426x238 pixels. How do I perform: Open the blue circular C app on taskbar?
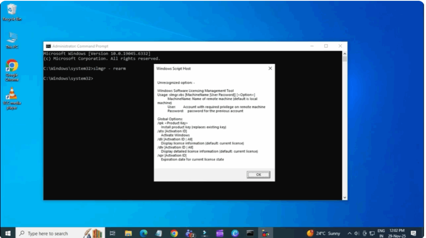tap(235, 233)
